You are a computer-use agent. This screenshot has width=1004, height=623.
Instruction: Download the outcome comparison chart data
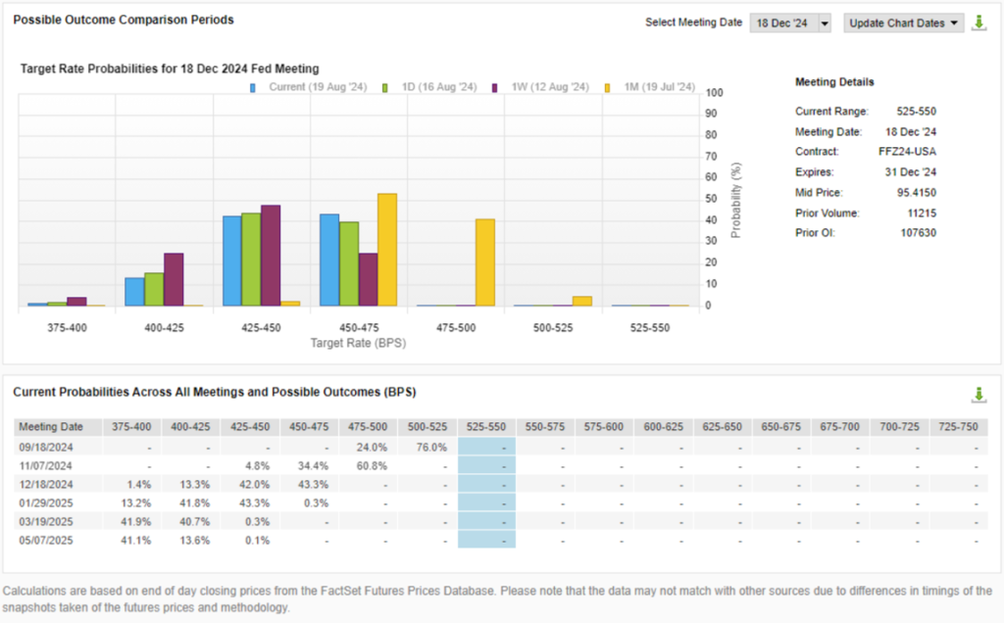[979, 24]
